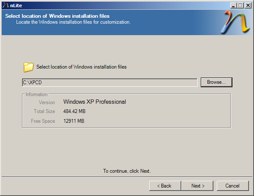Click the "Information" group box title
Image resolution: width=254 pixels, height=196 pixels.
(37, 94)
